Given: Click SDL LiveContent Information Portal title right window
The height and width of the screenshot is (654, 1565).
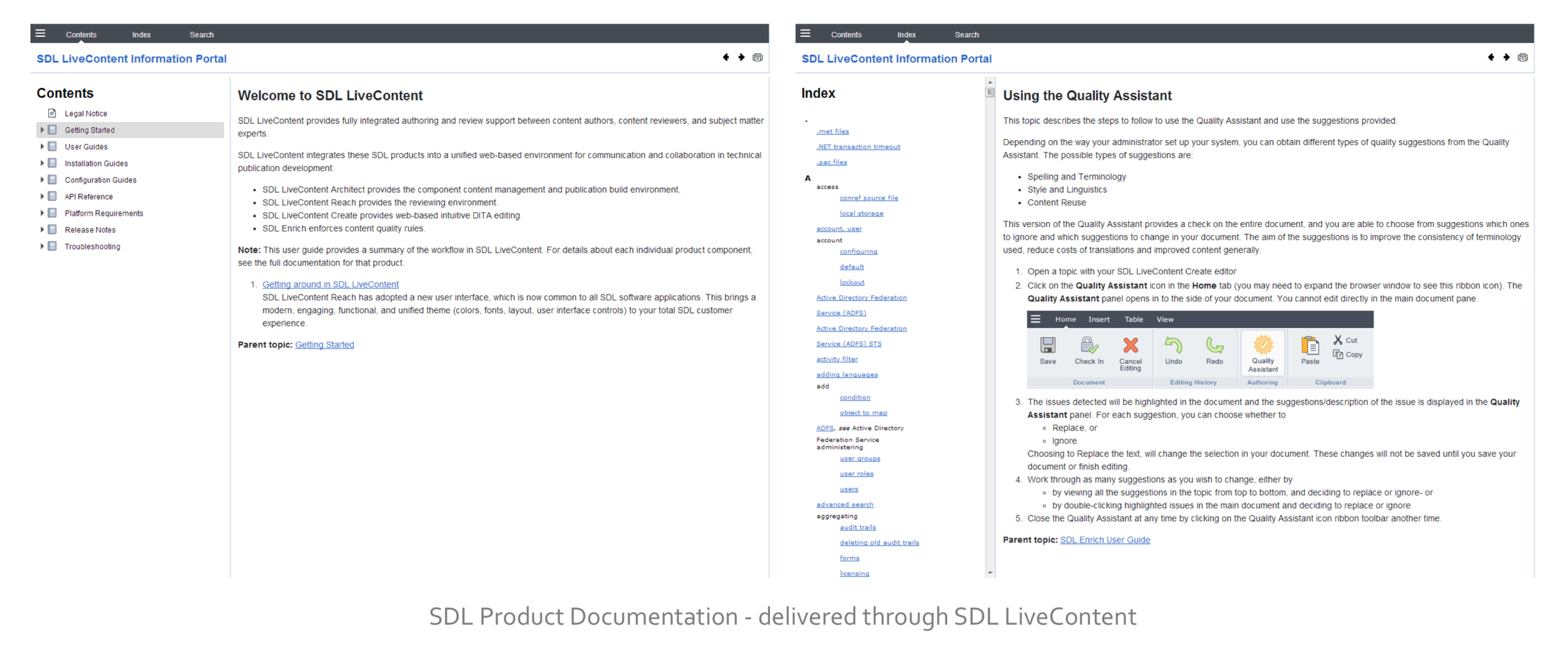Looking at the screenshot, I should coord(896,59).
